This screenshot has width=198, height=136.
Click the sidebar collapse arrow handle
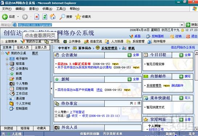51,88
